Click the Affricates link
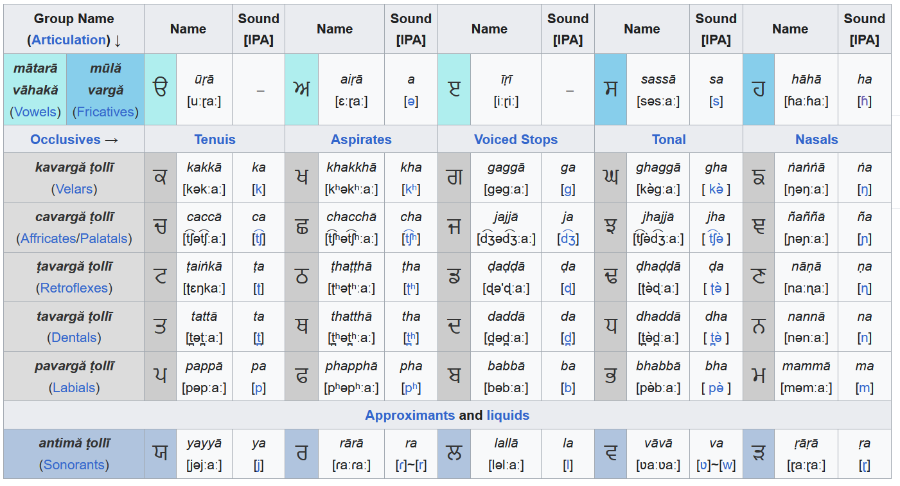900x486 pixels. 48,239
